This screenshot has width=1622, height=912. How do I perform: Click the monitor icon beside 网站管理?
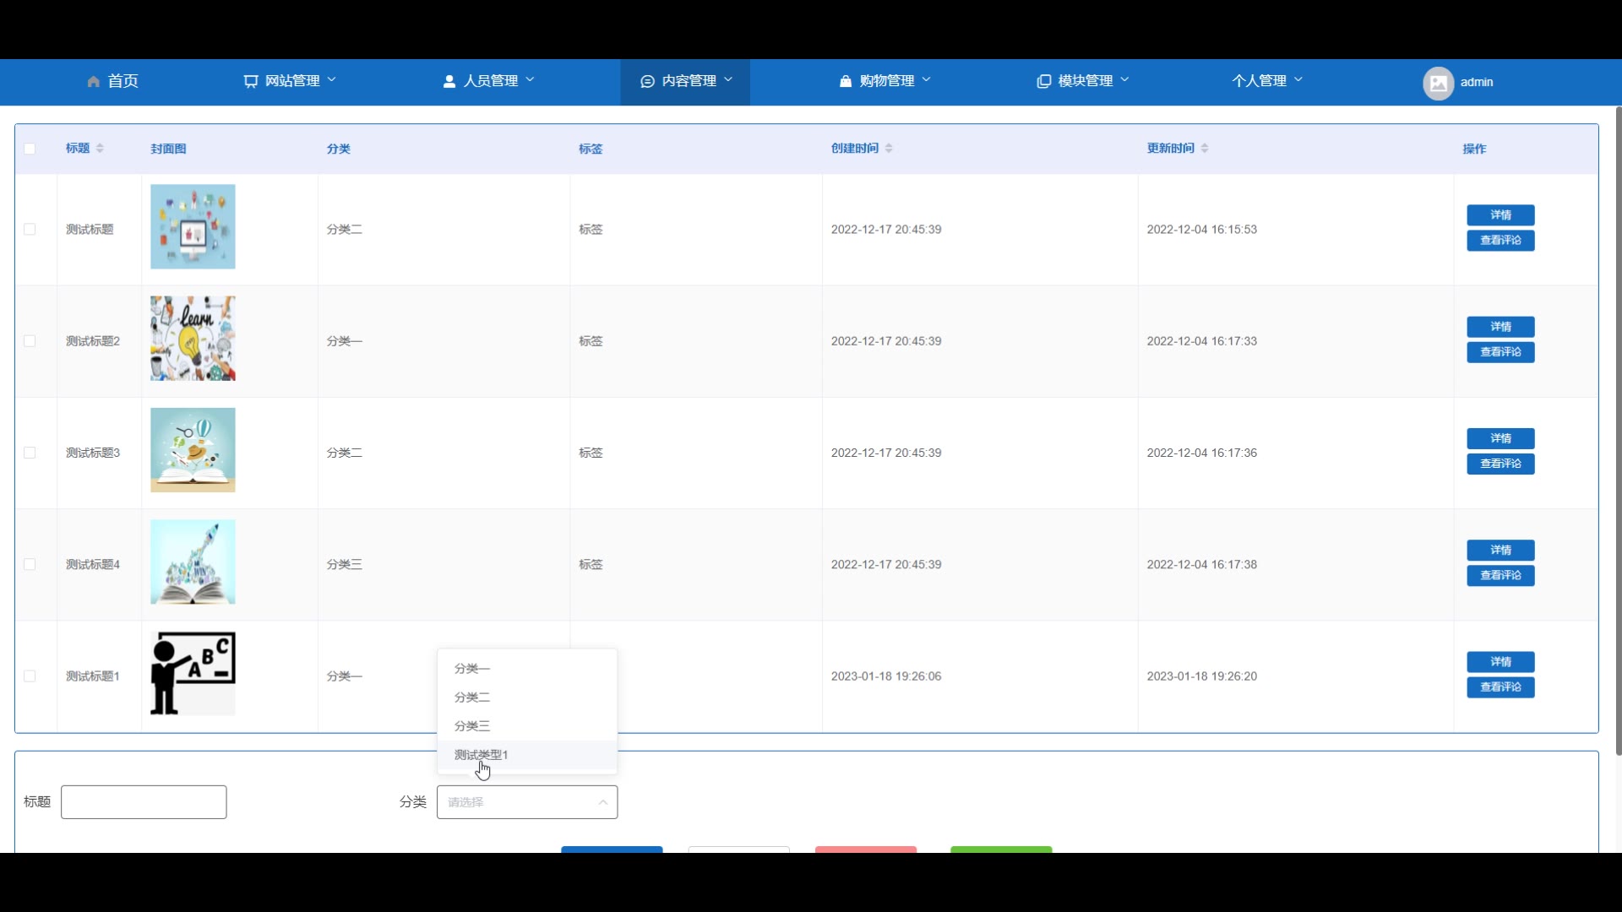pyautogui.click(x=251, y=82)
